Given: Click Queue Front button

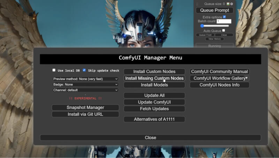Looking at the screenshot, I should tap(205, 35).
